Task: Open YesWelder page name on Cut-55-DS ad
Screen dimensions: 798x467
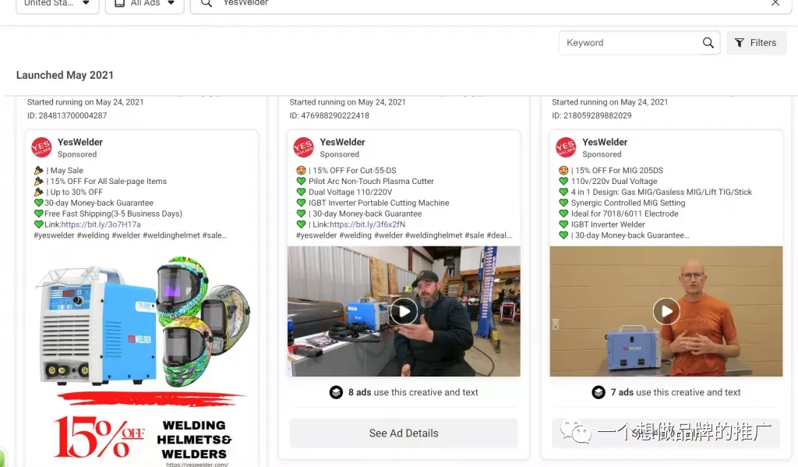Action: [x=343, y=142]
